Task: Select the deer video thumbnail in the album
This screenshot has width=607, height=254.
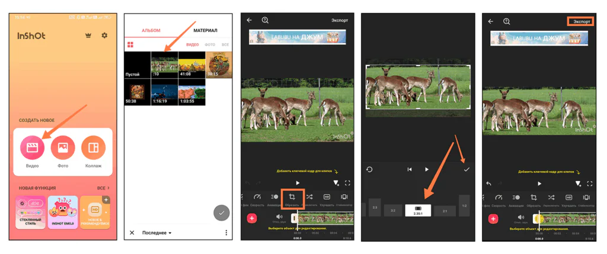Action: click(164, 65)
